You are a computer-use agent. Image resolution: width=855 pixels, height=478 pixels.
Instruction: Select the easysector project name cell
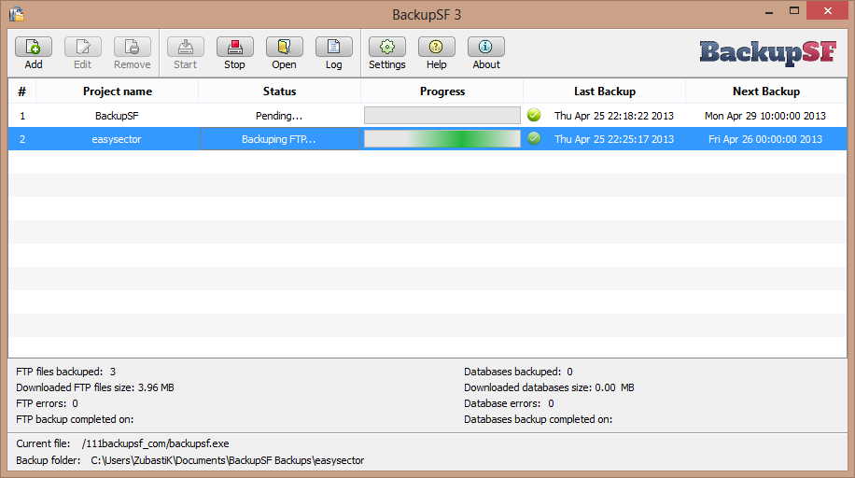point(117,139)
